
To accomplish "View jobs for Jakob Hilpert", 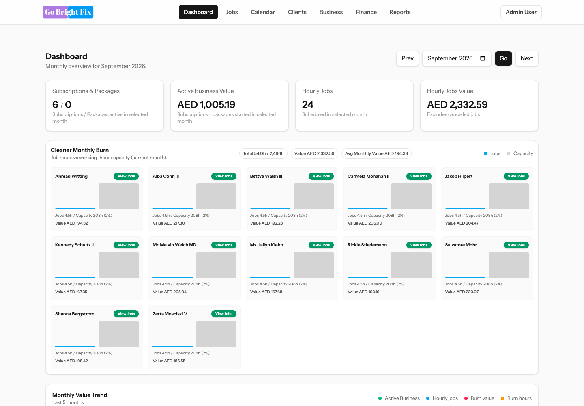I will pyautogui.click(x=516, y=176).
